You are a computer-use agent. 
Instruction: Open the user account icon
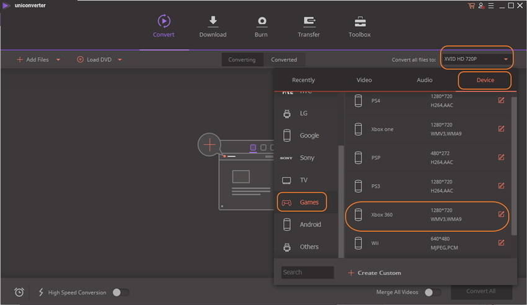(x=481, y=6)
